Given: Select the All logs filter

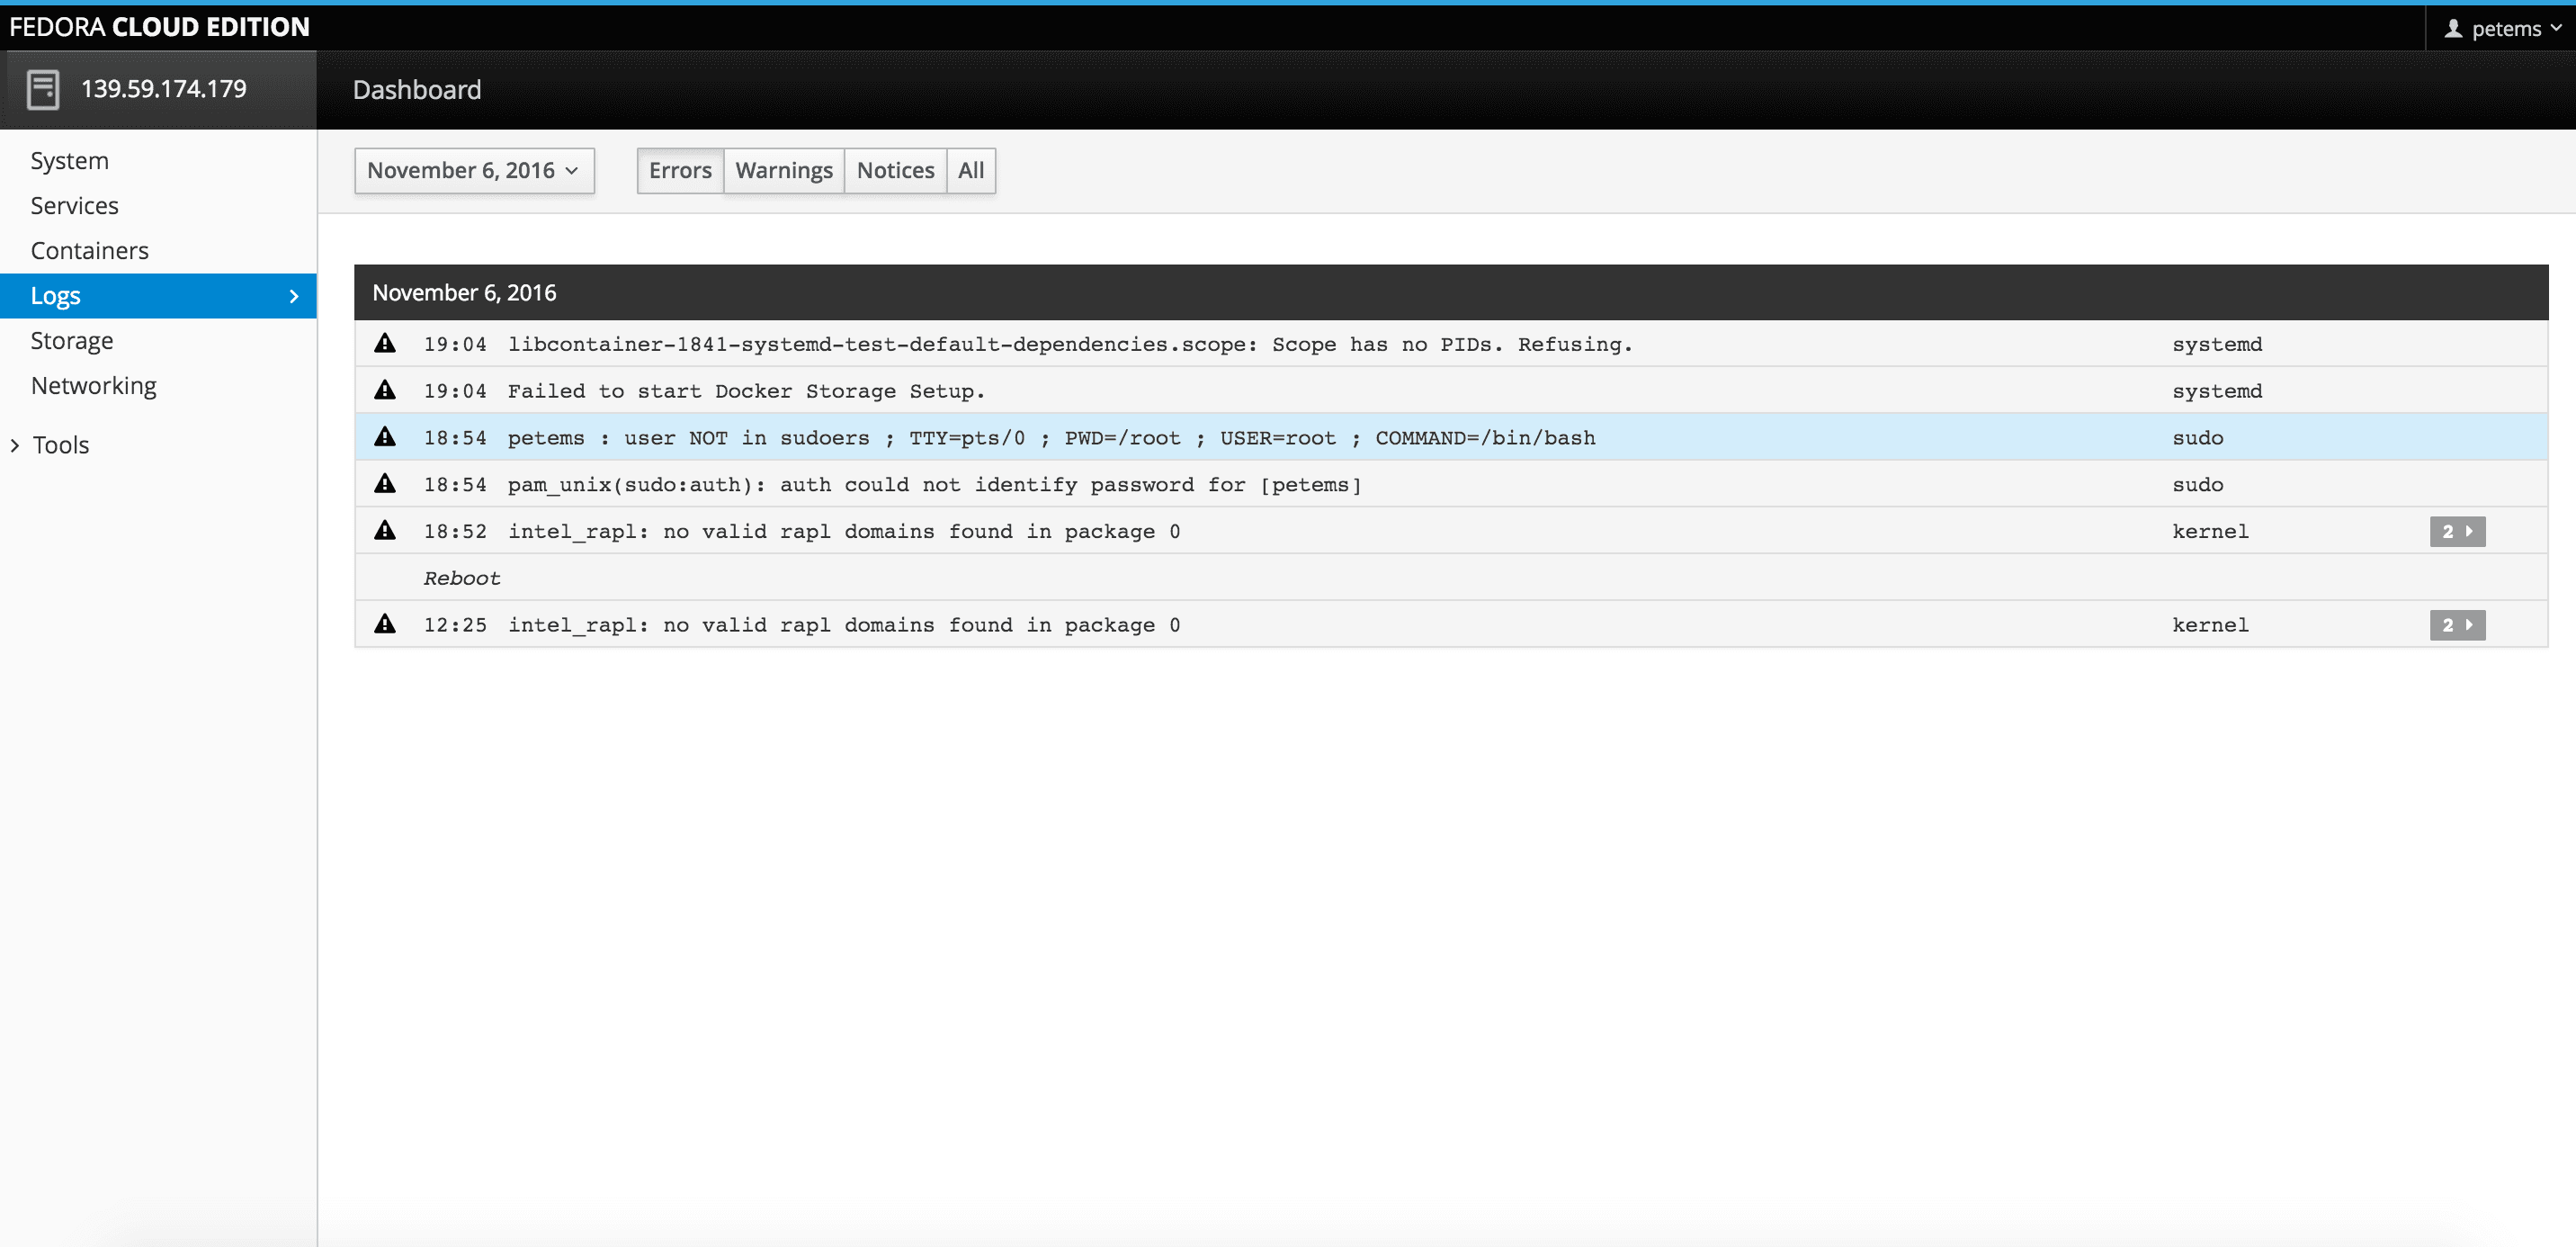Looking at the screenshot, I should pos(970,170).
